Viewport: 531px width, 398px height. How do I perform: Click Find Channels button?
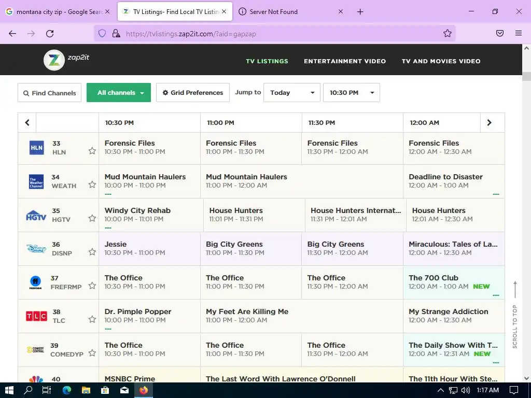49,92
